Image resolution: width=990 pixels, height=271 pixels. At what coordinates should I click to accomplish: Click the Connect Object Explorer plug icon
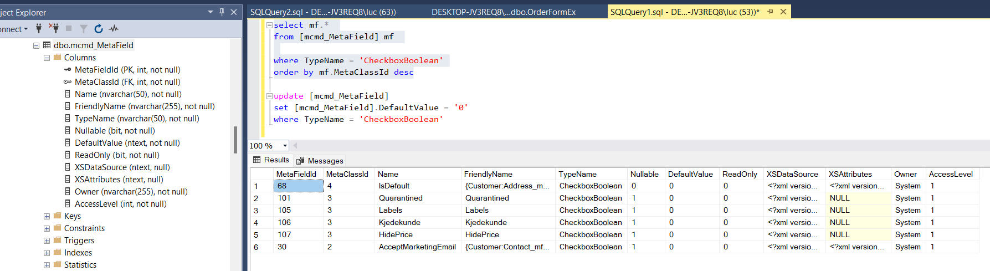pyautogui.click(x=39, y=28)
